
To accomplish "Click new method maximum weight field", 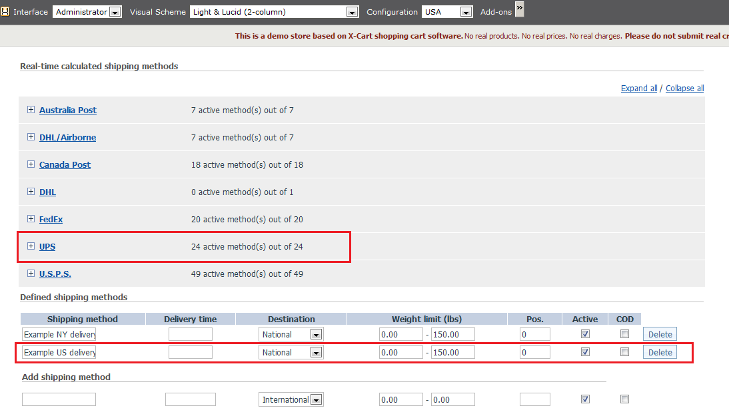I will click(453, 400).
